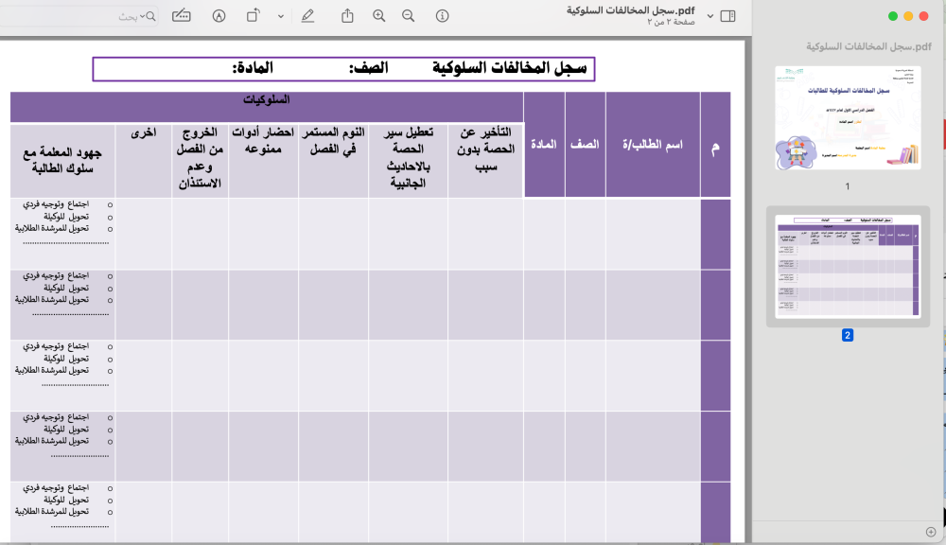The image size is (946, 545).
Task: Open the Inspector info icon
Action: [442, 16]
